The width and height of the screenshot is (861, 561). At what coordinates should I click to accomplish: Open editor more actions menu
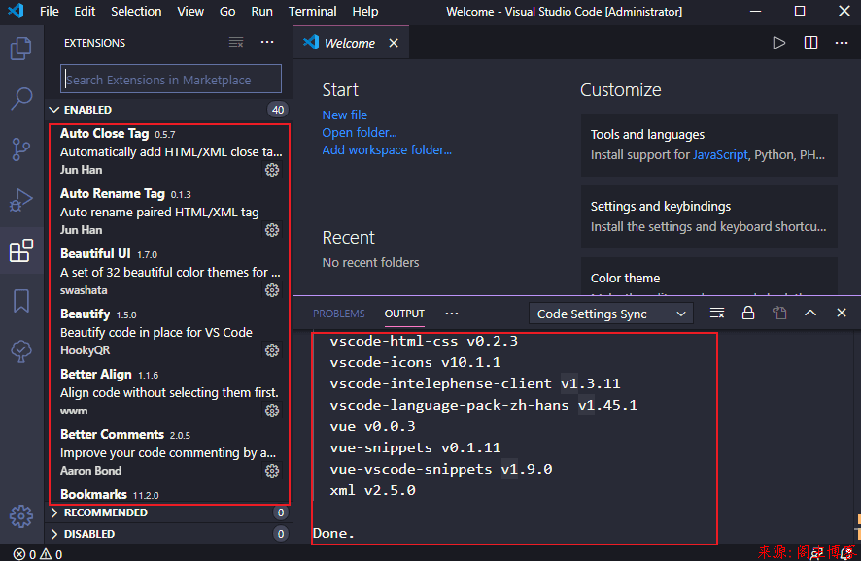click(x=842, y=43)
